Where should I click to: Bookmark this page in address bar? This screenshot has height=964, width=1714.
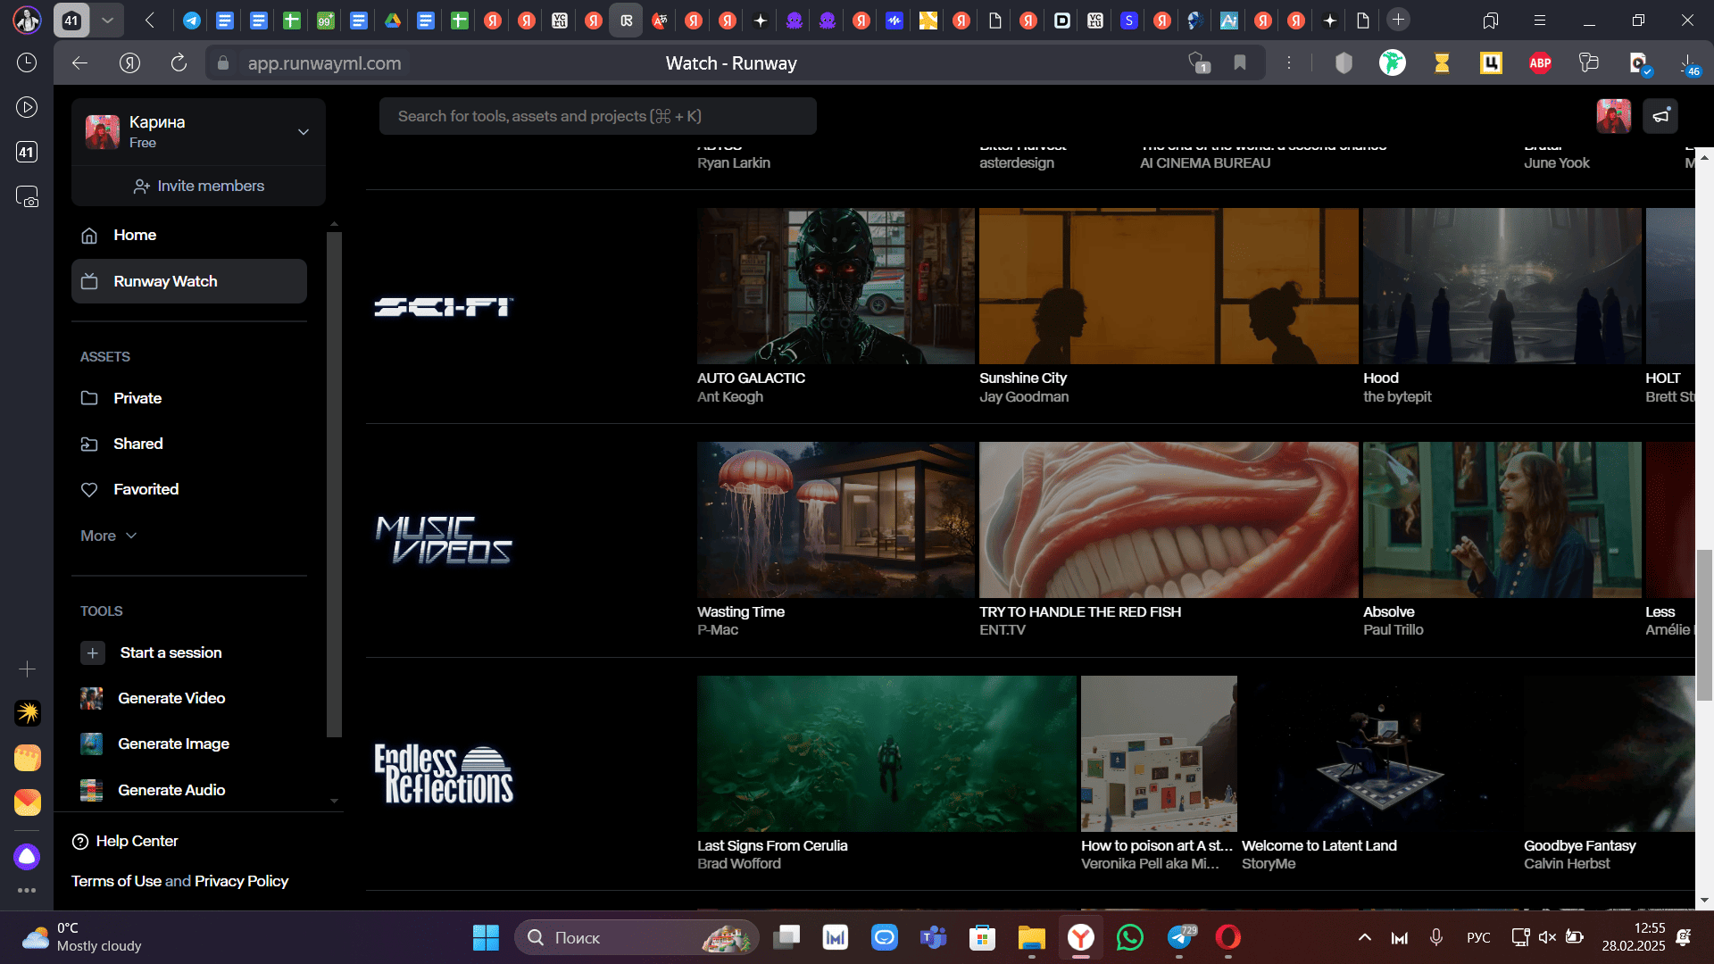[x=1240, y=62]
